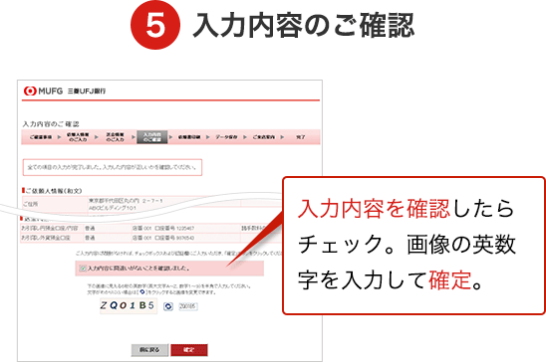The width and height of the screenshot is (546, 362).
Task: Click the red 確定 confirm button
Action: pyautogui.click(x=189, y=350)
